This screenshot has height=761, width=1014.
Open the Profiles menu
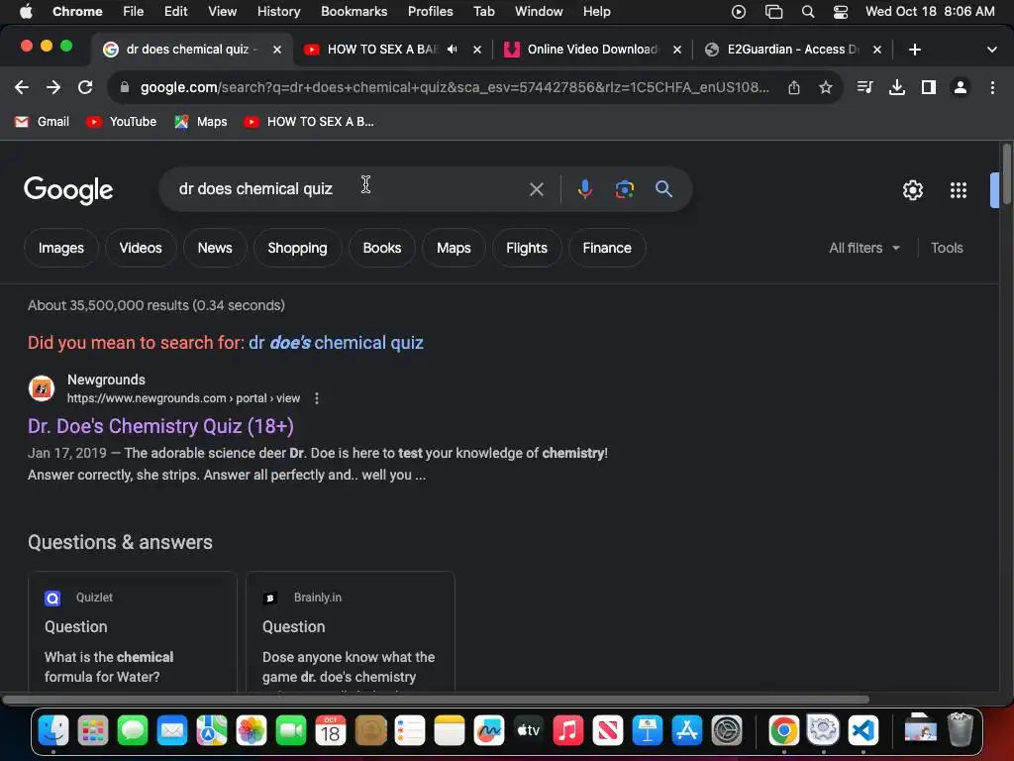pos(430,11)
